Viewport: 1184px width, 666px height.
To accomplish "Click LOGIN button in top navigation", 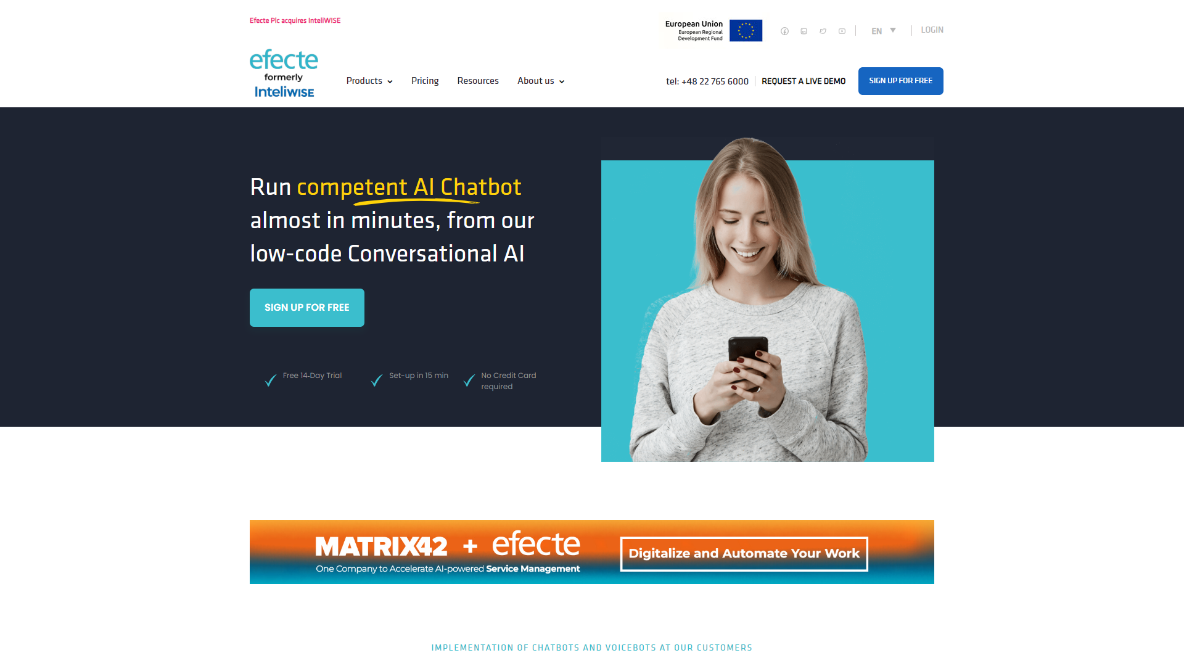I will (931, 29).
